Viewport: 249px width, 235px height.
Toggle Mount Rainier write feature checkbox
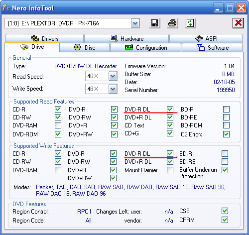tap(170, 170)
